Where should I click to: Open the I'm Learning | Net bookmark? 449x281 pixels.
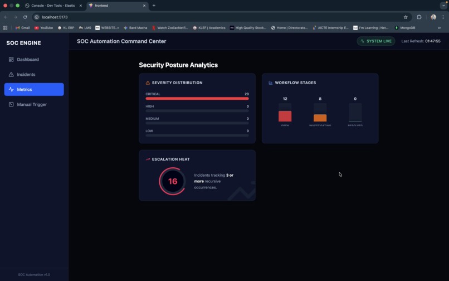[371, 28]
